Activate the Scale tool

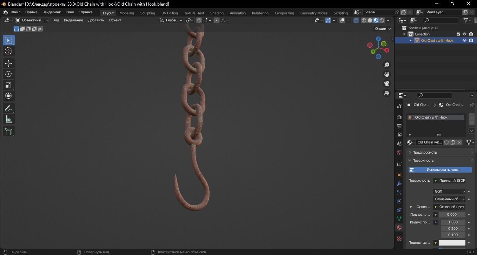[x=8, y=85]
